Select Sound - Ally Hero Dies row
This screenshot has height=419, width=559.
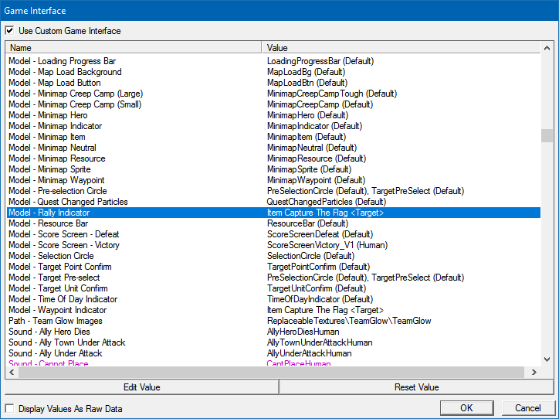coord(273,332)
